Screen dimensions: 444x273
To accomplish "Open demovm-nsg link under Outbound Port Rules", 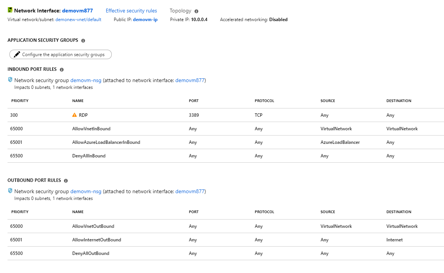I will [86, 191].
